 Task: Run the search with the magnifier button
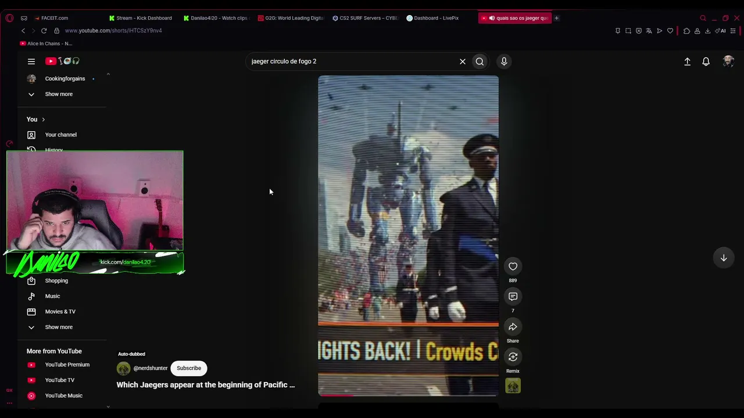[480, 62]
